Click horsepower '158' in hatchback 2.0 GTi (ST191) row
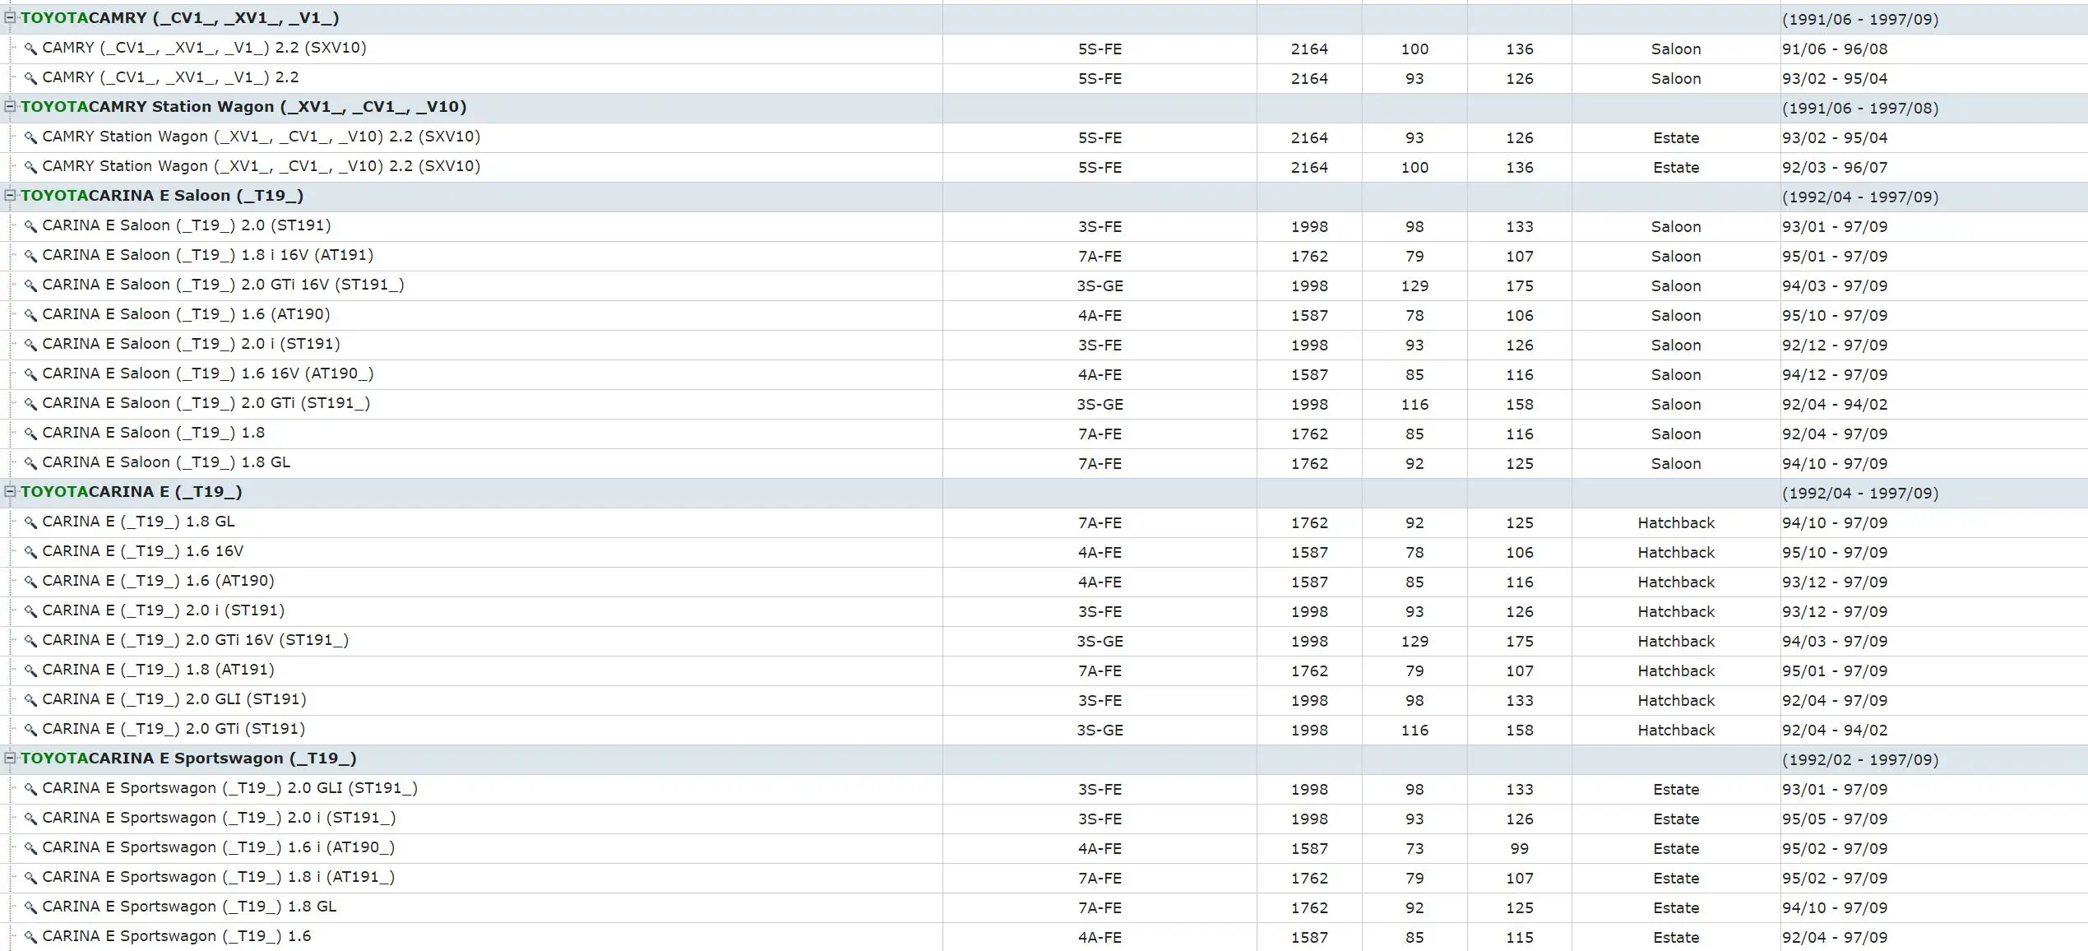 (x=1519, y=730)
